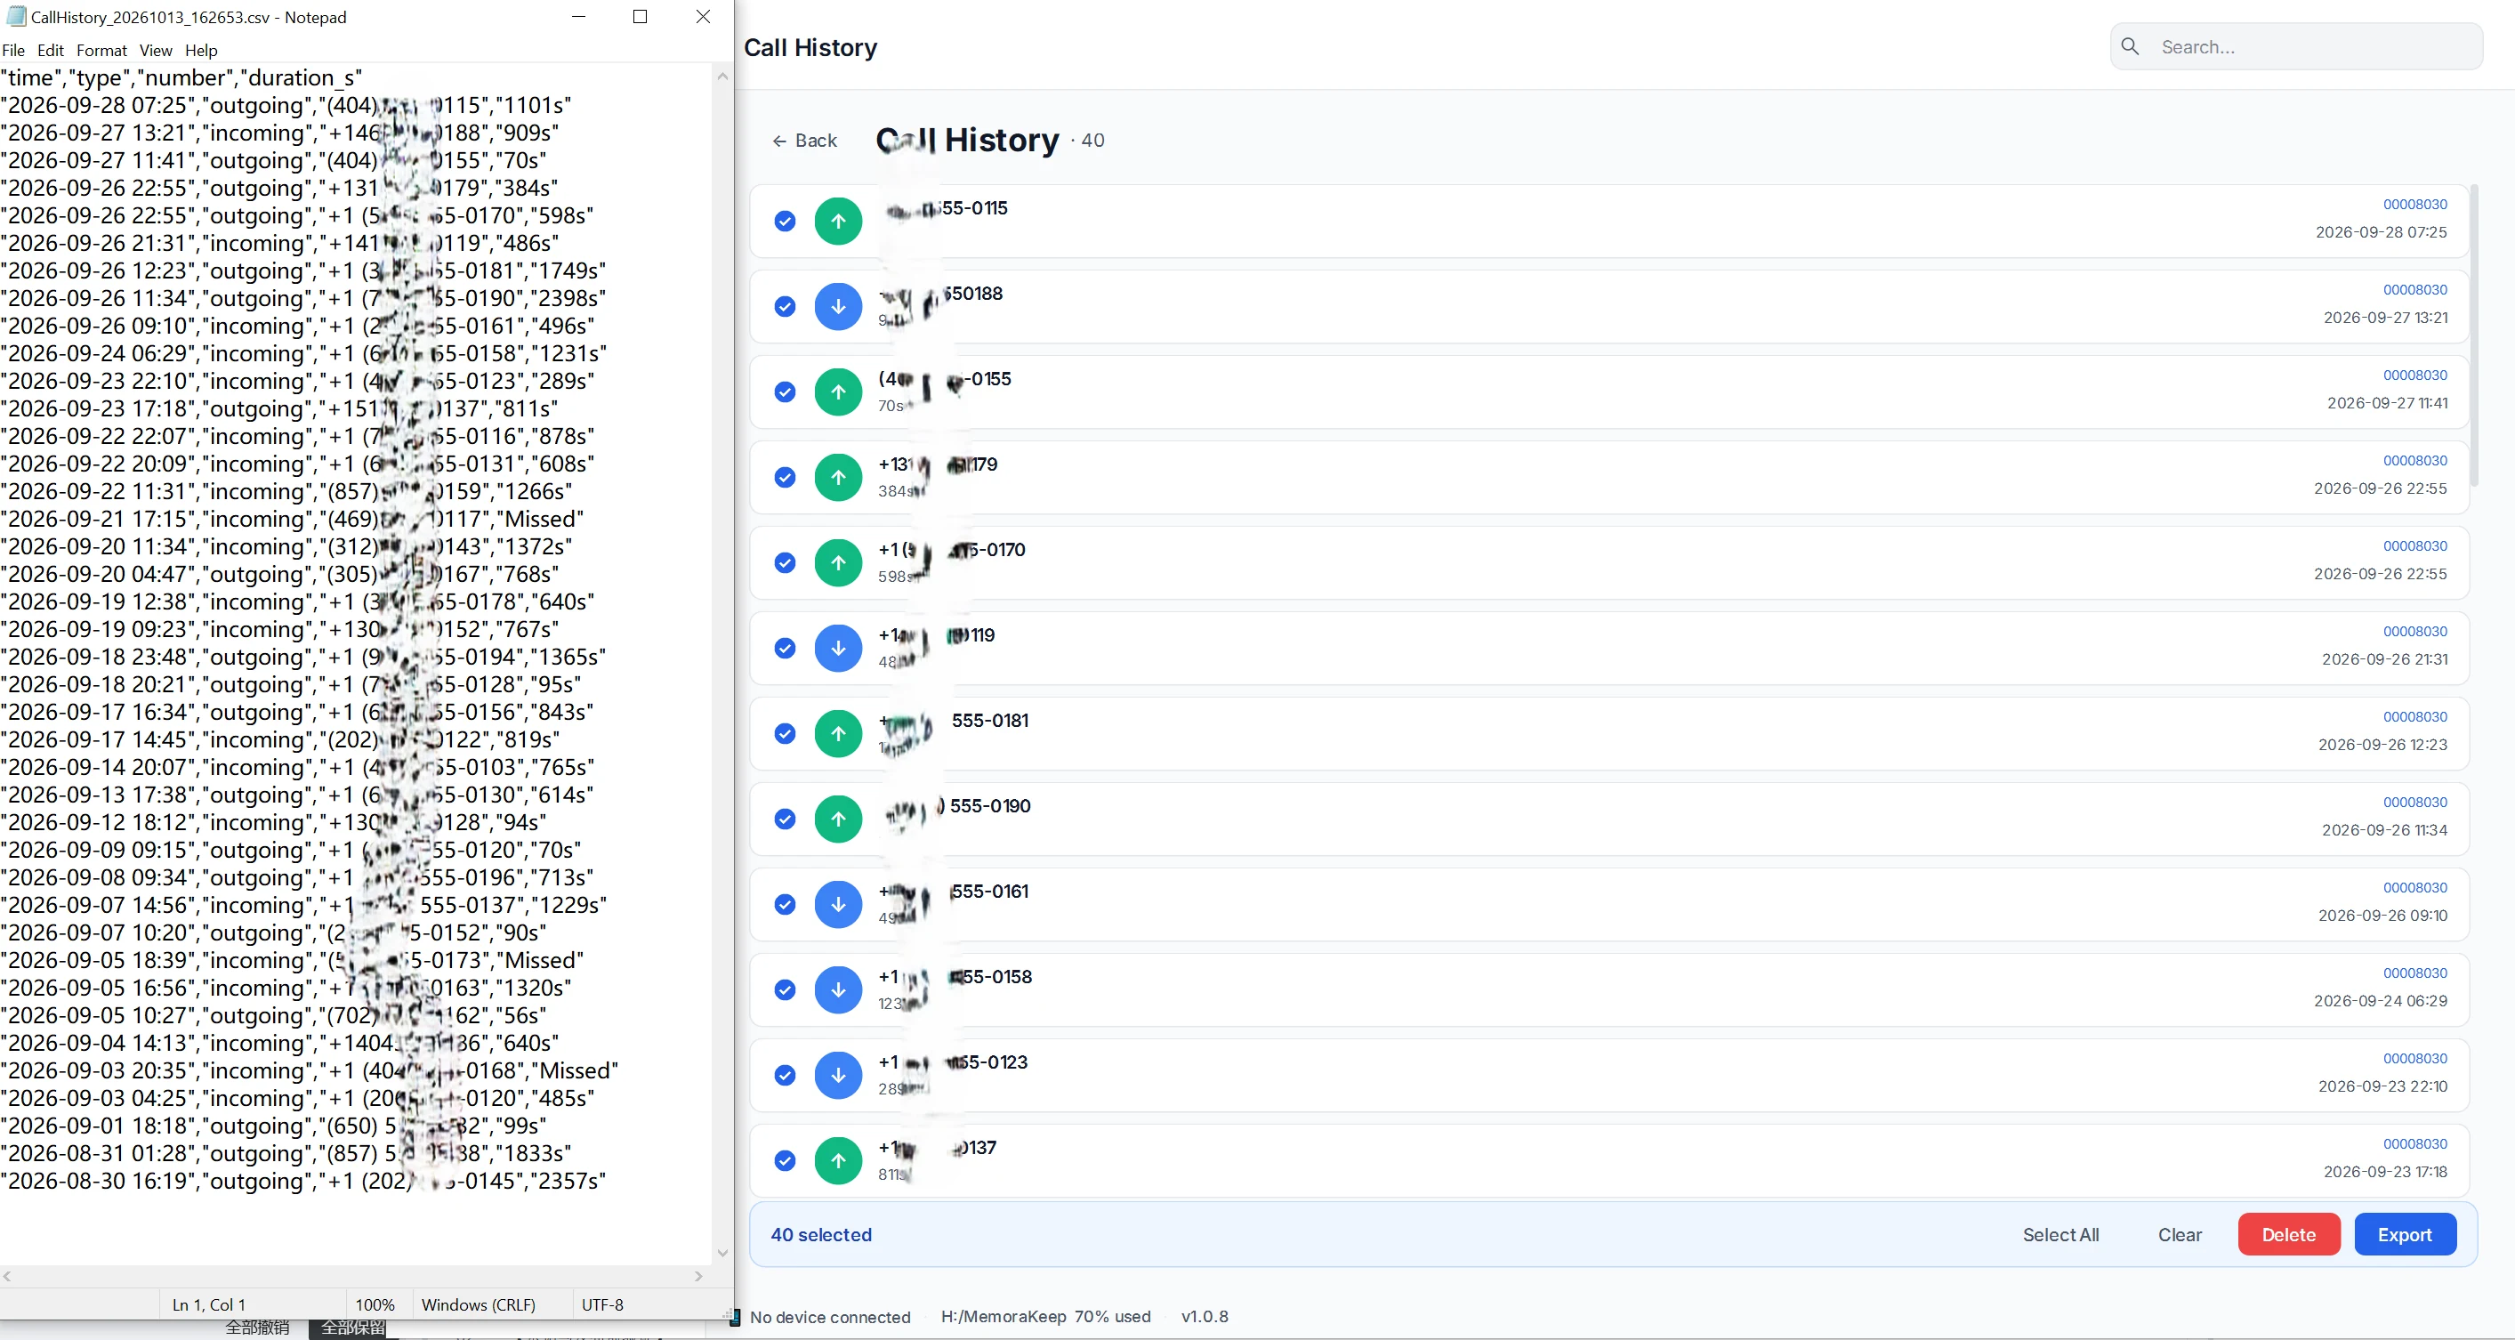Click Notepad's vertical scrollbar down arrow

tap(722, 1253)
